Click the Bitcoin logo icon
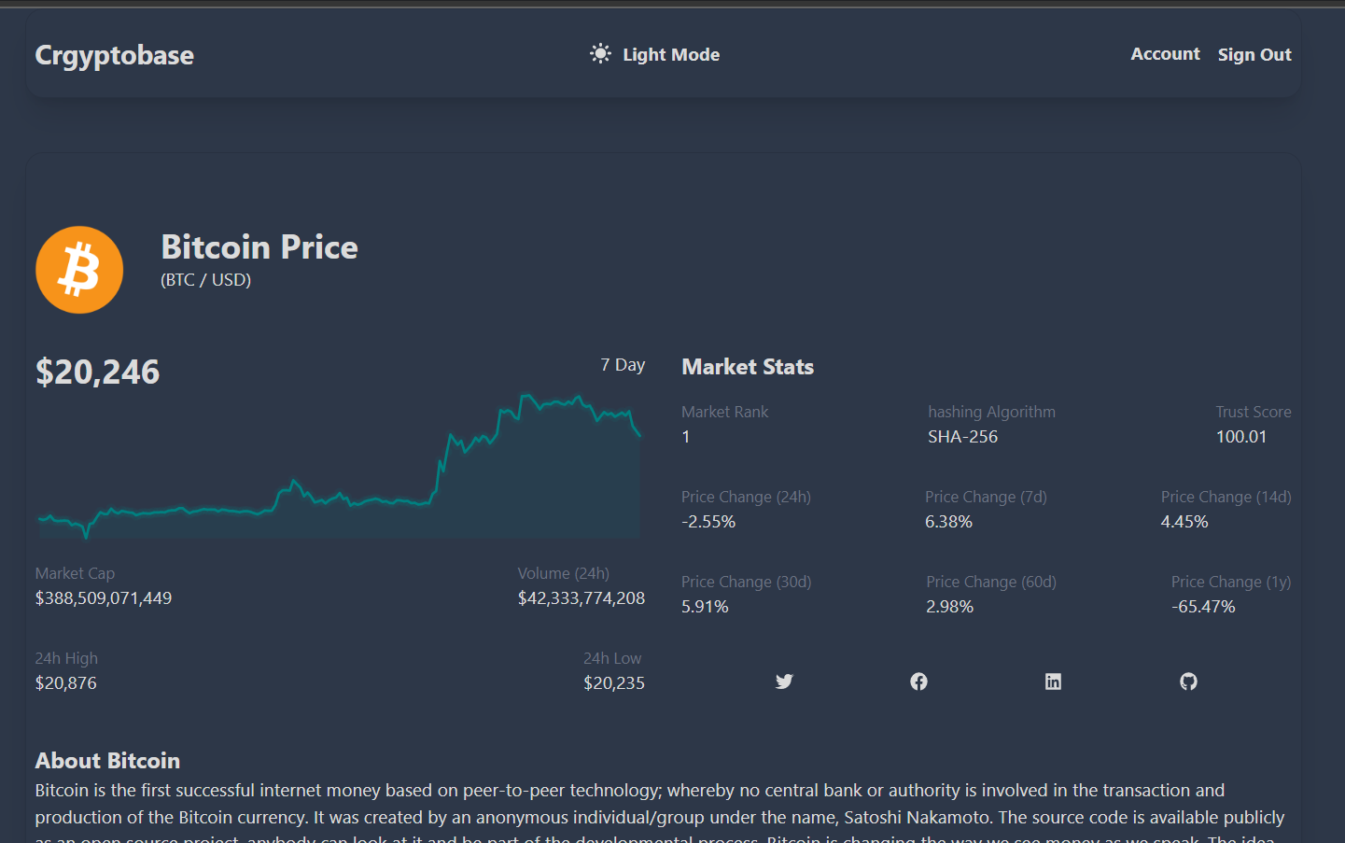1345x843 pixels. (79, 269)
